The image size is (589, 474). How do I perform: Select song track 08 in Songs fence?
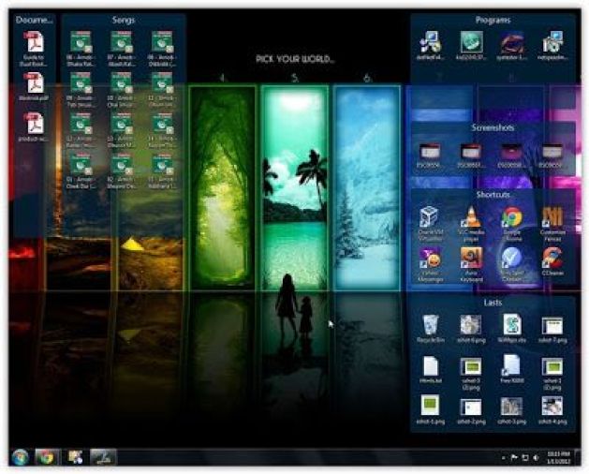162,49
